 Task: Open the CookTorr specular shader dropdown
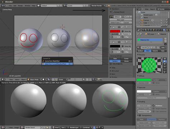tap(160, 91)
